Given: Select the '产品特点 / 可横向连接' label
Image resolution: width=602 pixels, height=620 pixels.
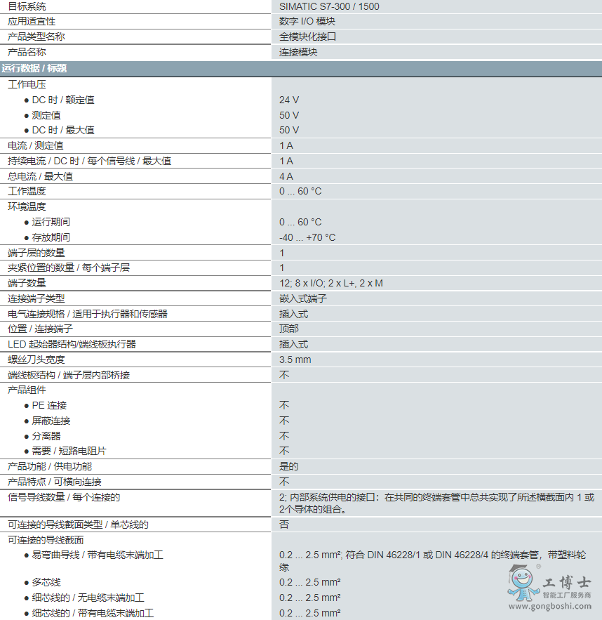Looking at the screenshot, I should click(55, 482).
